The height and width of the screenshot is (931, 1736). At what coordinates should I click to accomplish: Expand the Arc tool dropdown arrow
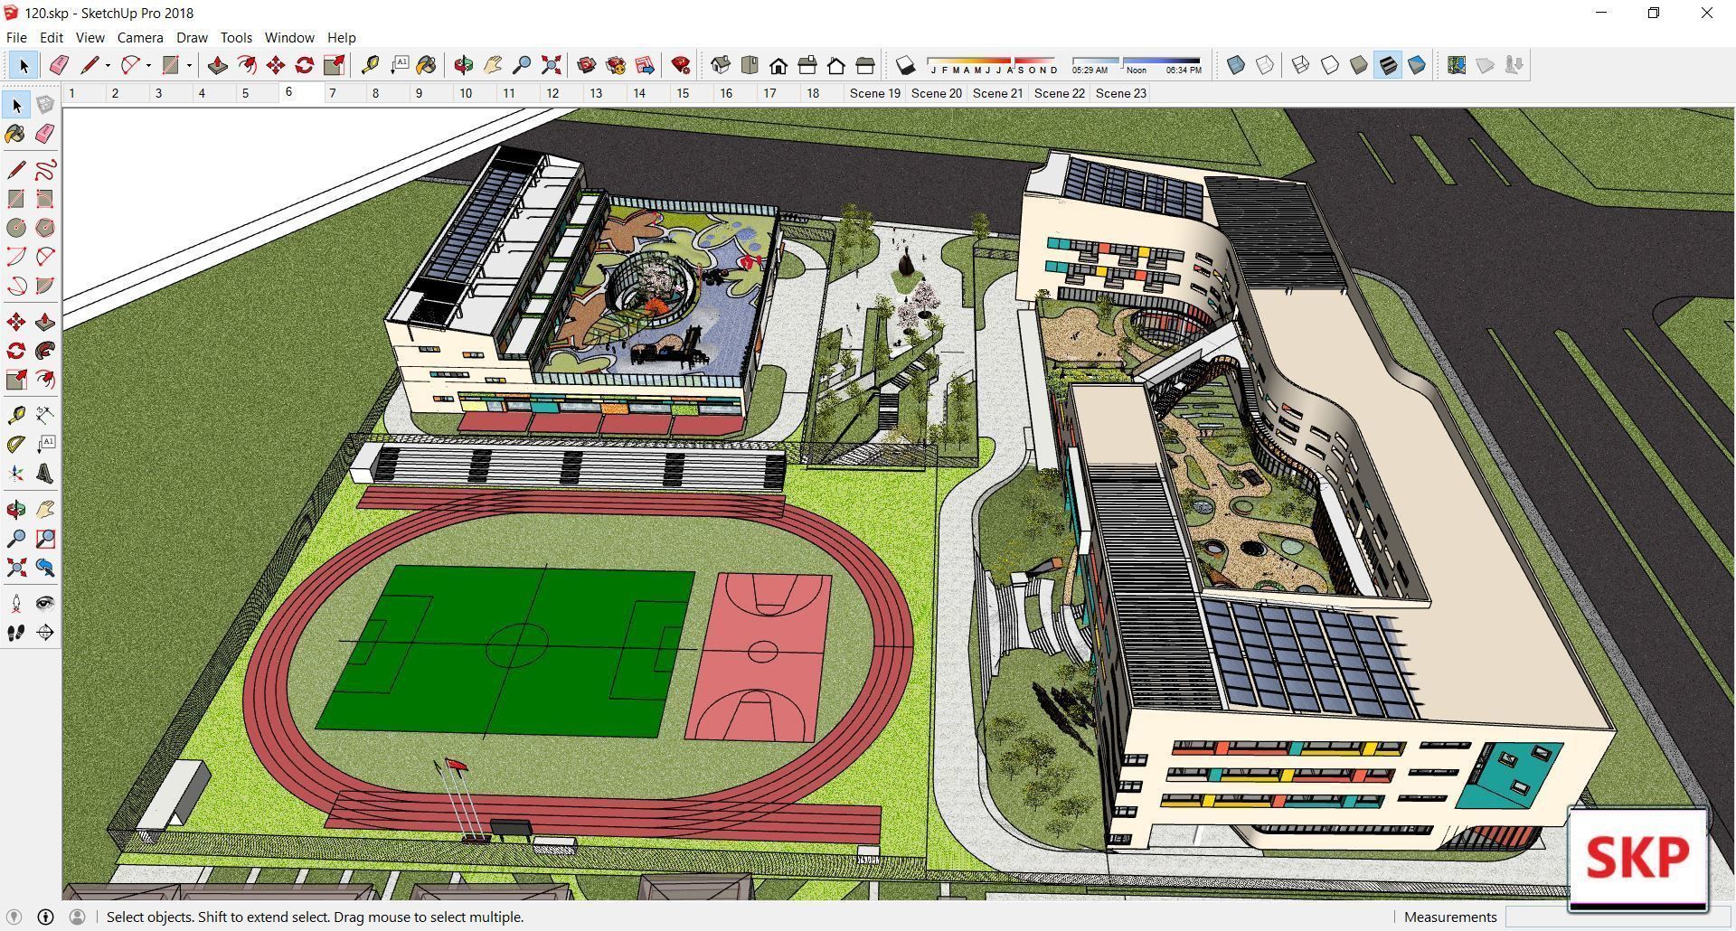[x=148, y=65]
